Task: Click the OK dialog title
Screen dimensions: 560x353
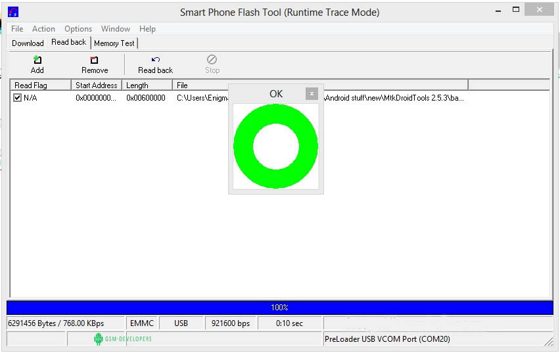Action: point(275,93)
